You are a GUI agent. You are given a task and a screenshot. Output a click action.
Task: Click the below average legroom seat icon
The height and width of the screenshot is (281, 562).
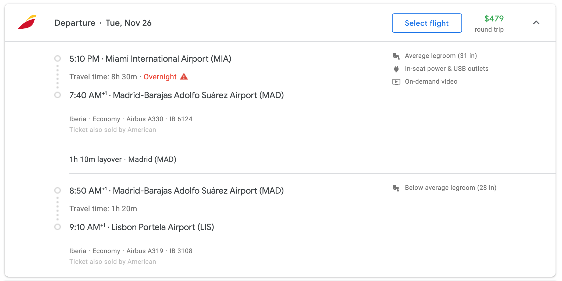pyautogui.click(x=396, y=188)
